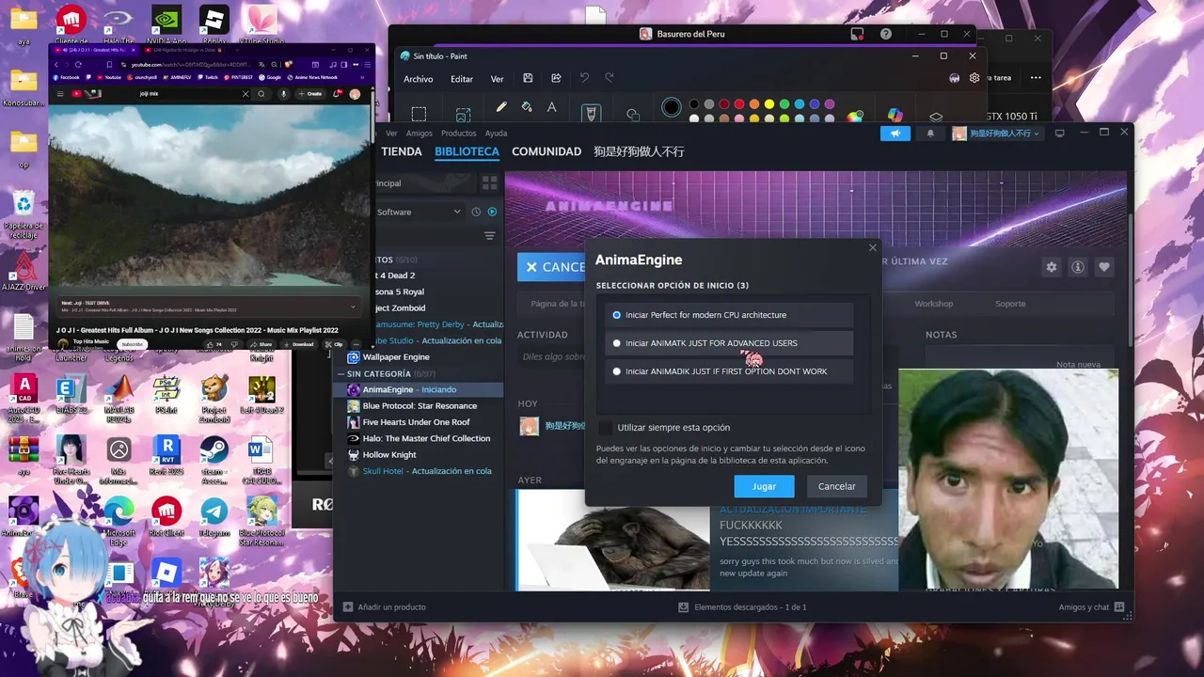The image size is (1204, 677).
Task: Collapse the SIN CATEGORÍA section
Action: pos(341,374)
